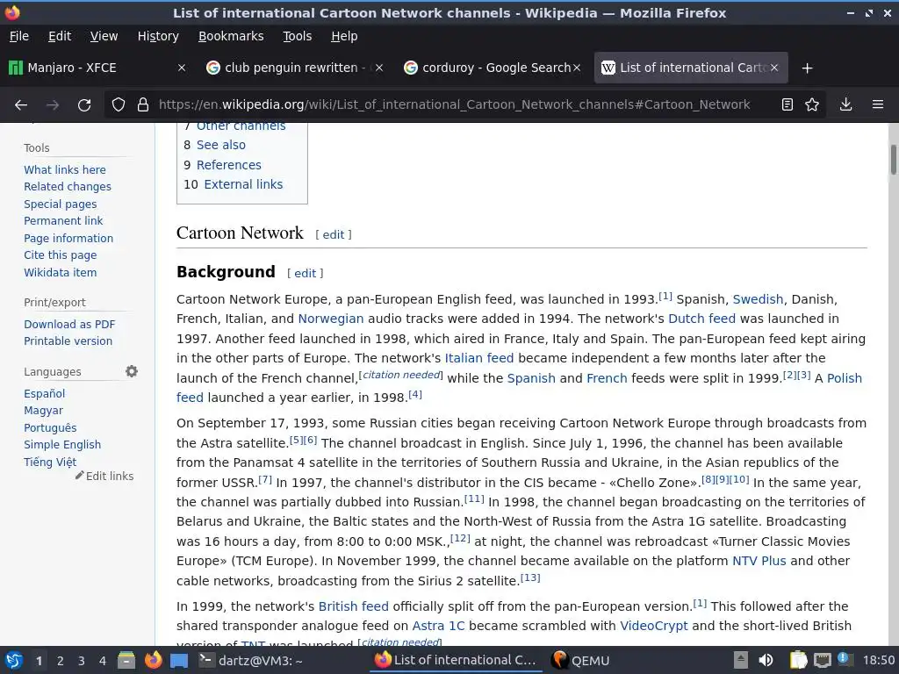Switch to workspace 3
The width and height of the screenshot is (899, 674).
click(82, 661)
